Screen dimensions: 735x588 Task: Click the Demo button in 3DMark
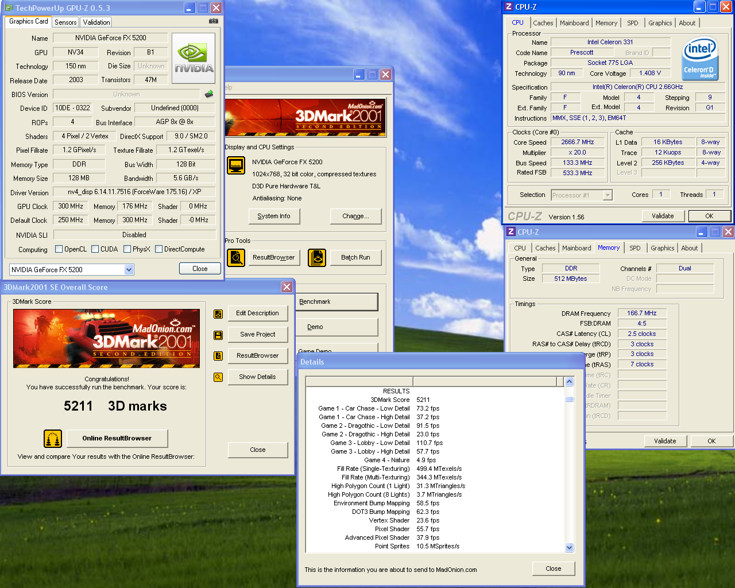click(337, 327)
